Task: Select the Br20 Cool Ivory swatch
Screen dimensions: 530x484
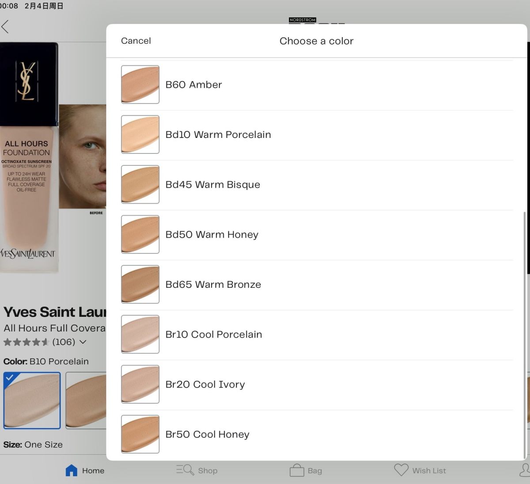Action: (x=140, y=384)
